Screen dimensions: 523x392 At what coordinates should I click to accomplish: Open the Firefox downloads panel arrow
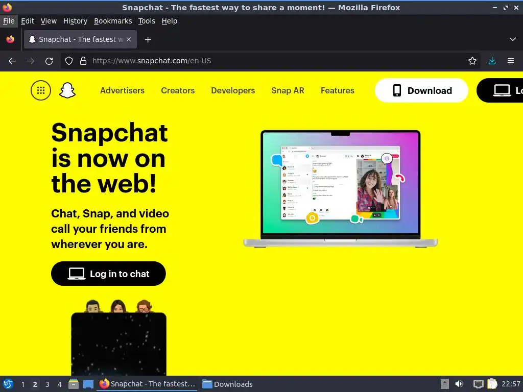coord(492,61)
